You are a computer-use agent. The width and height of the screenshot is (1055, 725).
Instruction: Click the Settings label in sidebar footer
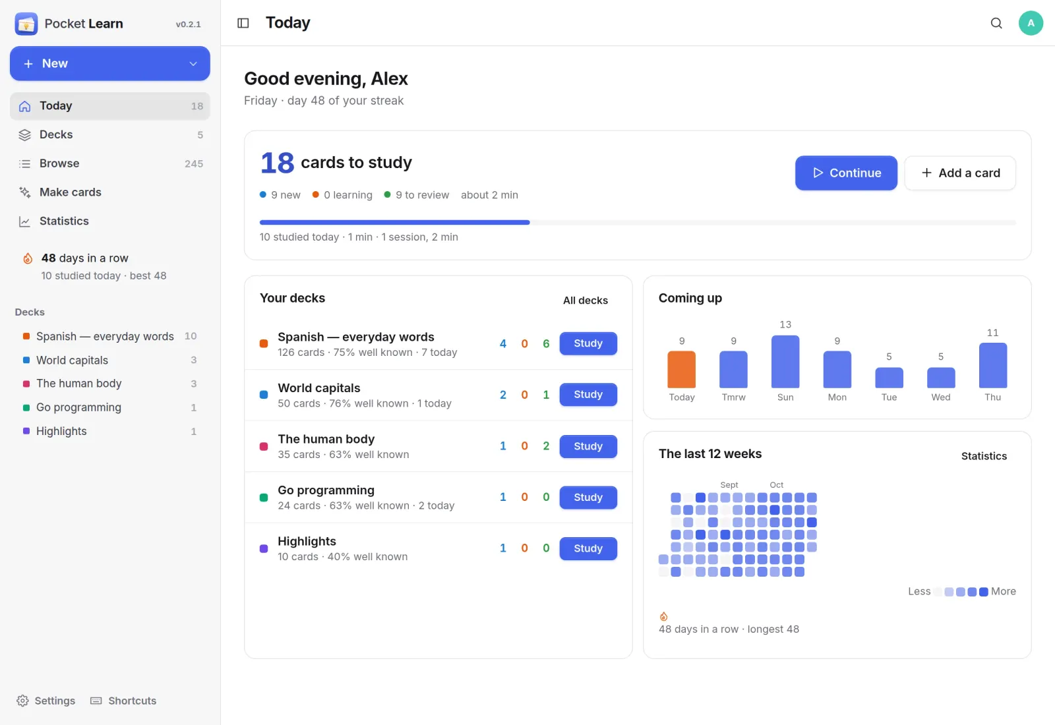[x=55, y=701]
